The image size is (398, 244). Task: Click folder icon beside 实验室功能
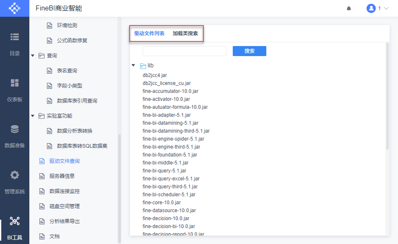point(42,116)
